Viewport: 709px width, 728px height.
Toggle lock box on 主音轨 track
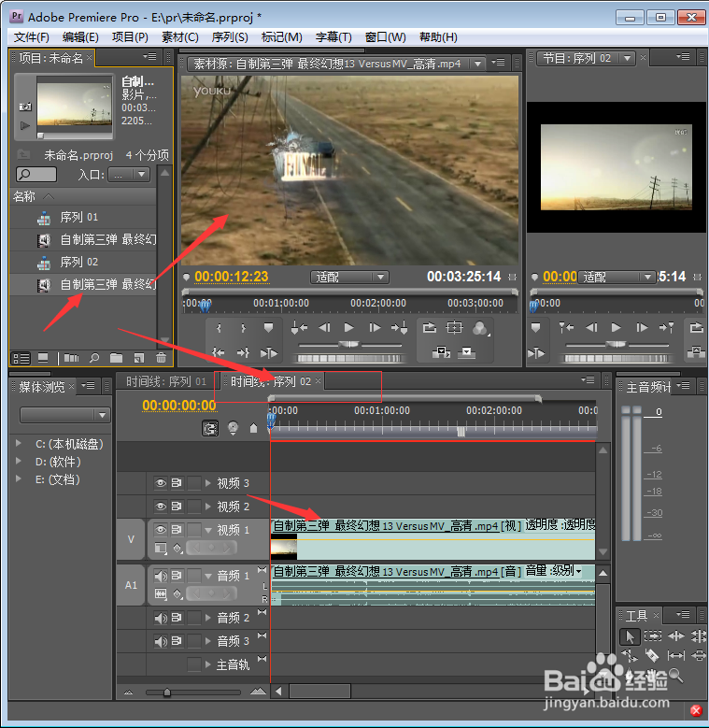[194, 664]
